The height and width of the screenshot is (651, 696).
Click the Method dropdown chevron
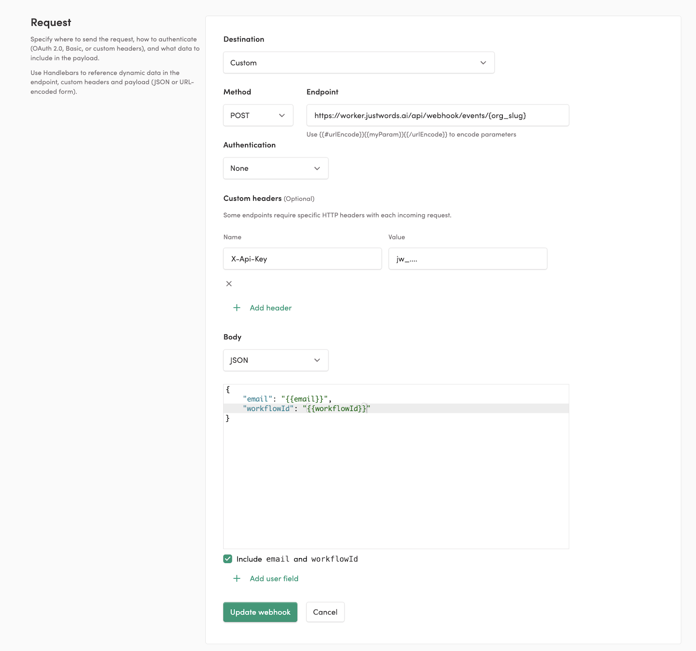click(x=281, y=115)
